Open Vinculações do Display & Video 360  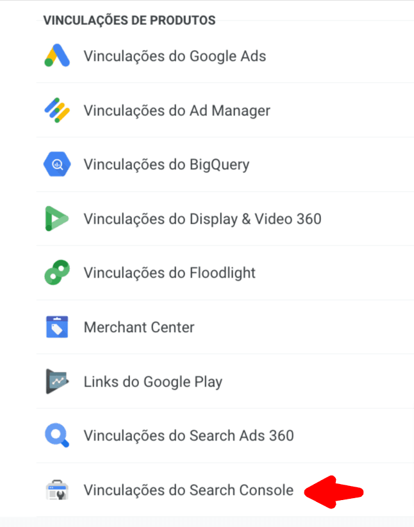click(x=192, y=218)
